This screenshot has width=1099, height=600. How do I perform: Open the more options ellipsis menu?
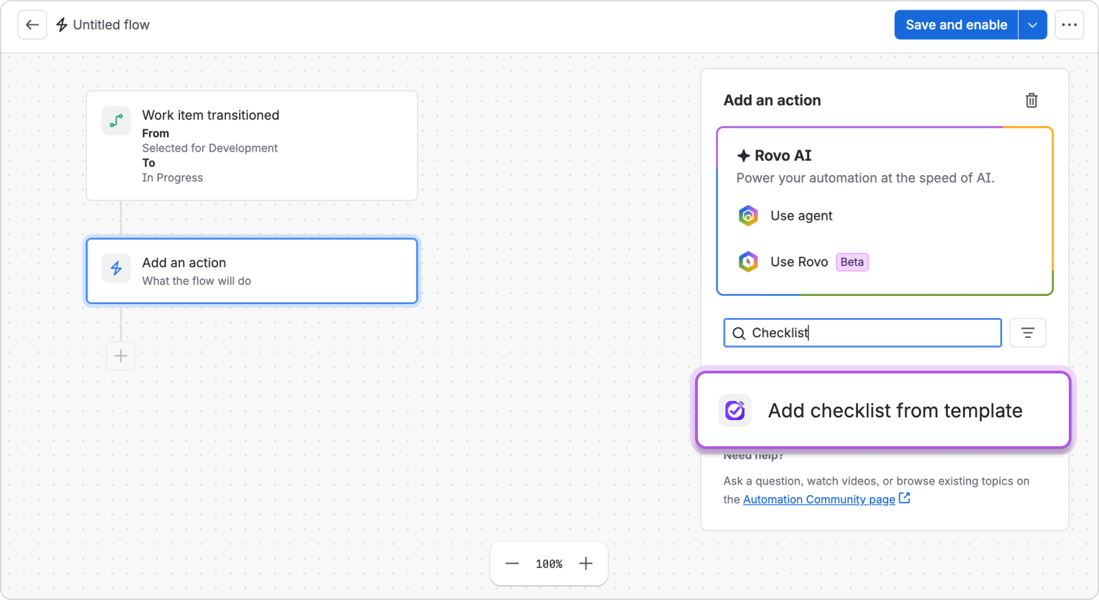[x=1069, y=25]
